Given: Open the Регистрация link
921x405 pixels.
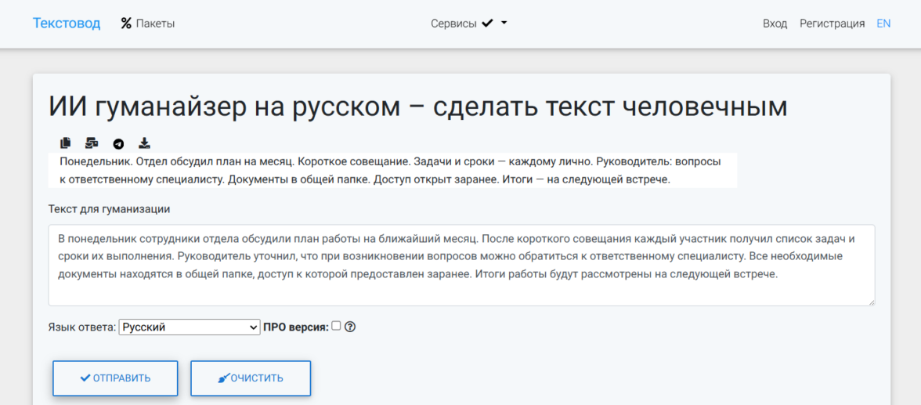Looking at the screenshot, I should 832,24.
